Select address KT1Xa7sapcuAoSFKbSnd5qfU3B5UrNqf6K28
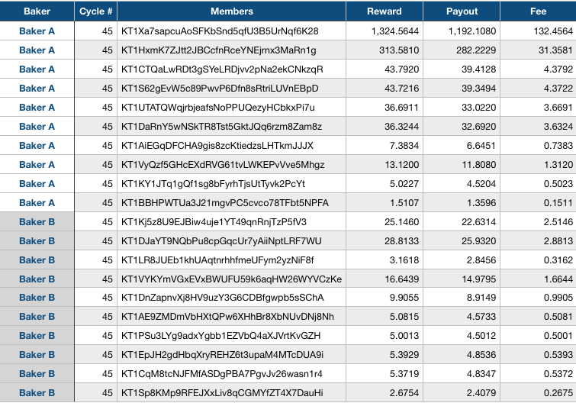The width and height of the screenshot is (576, 403). 220,31
